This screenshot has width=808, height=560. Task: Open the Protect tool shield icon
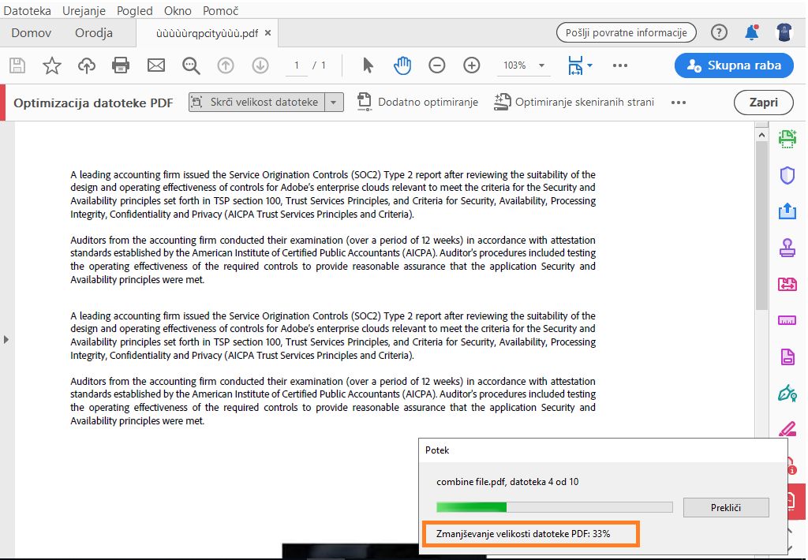click(x=786, y=174)
